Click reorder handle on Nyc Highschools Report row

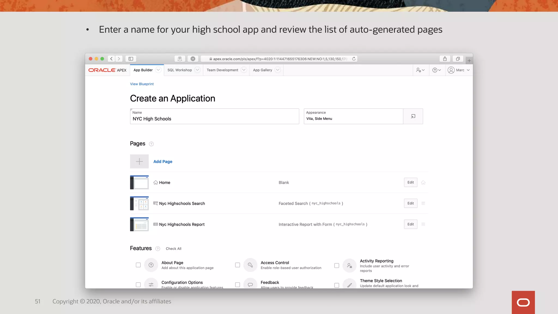coord(423,224)
